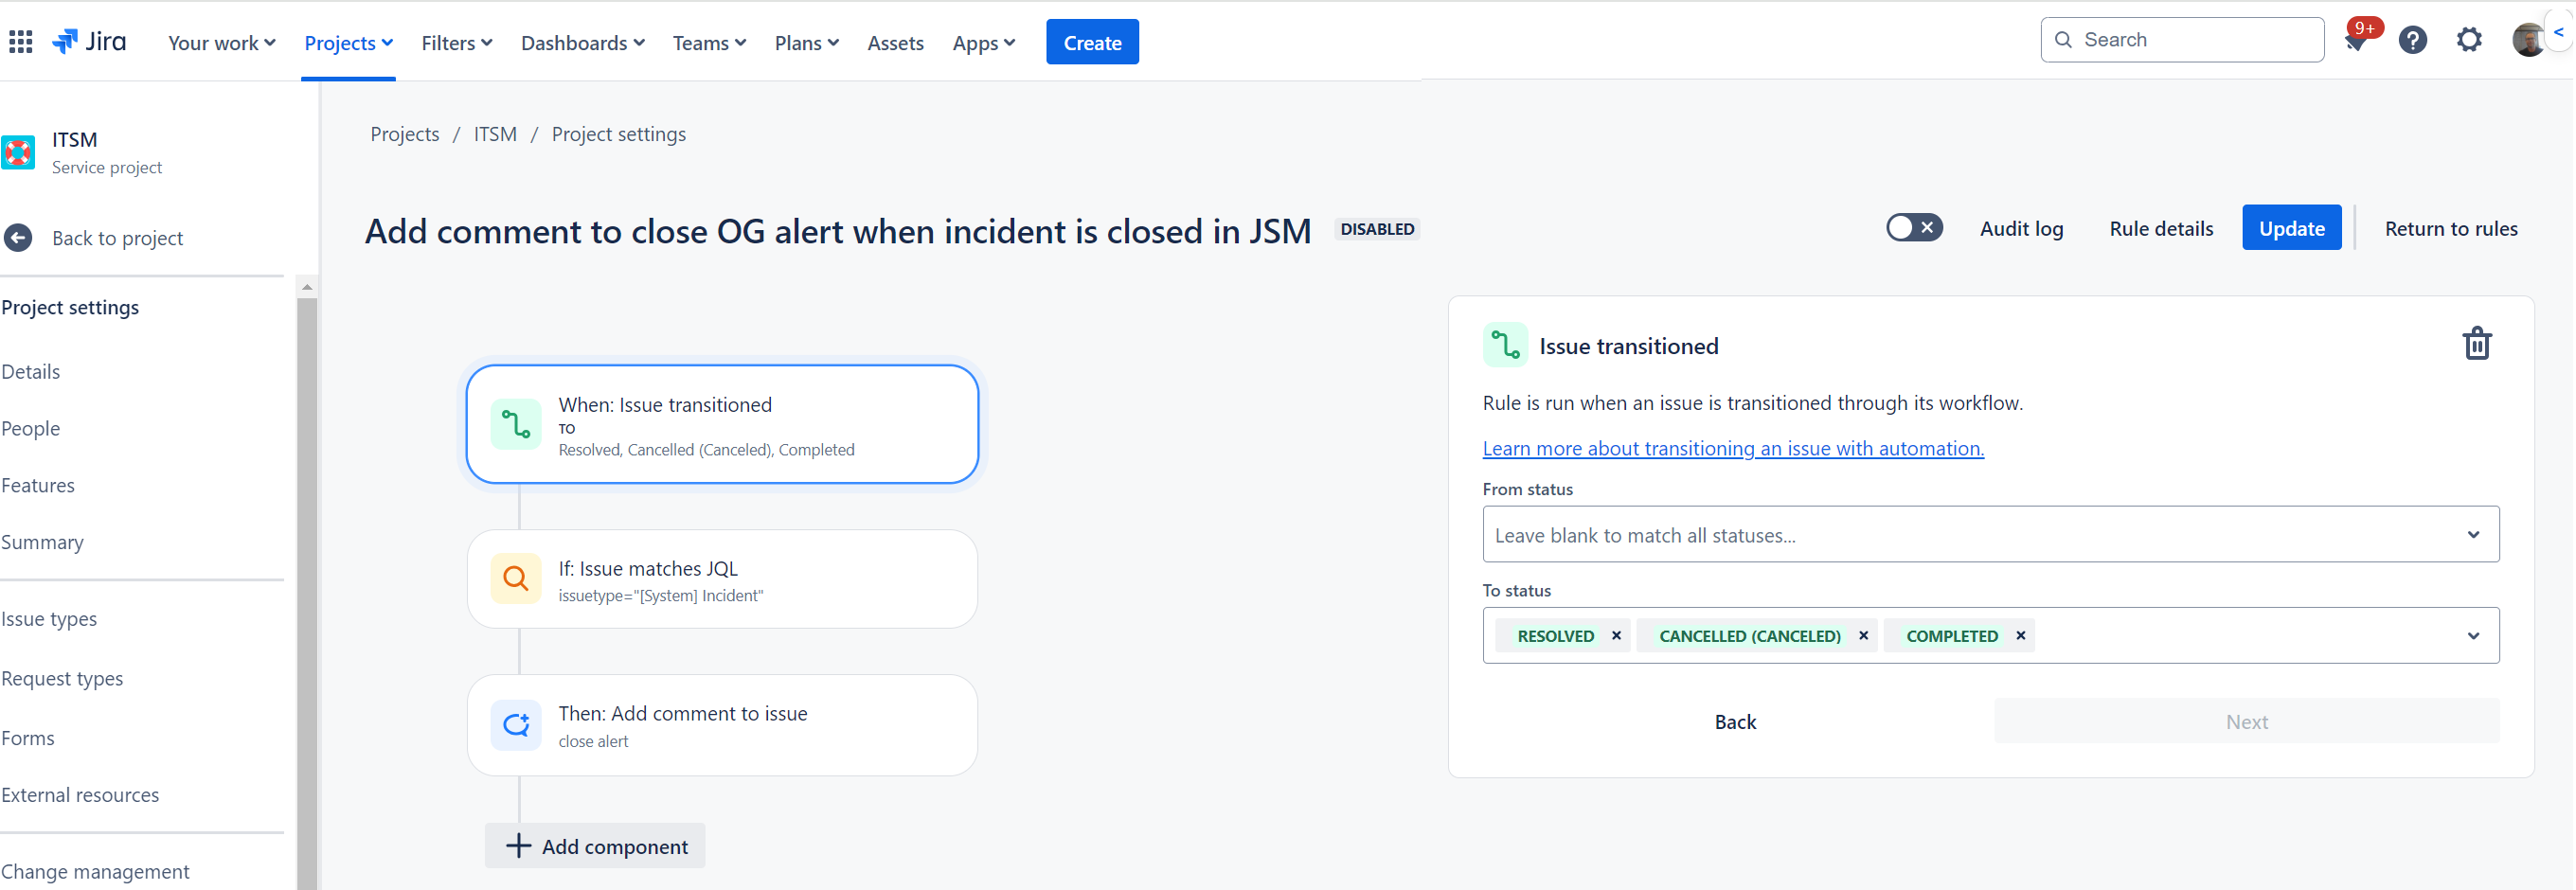Expand the Projects menu

348,42
